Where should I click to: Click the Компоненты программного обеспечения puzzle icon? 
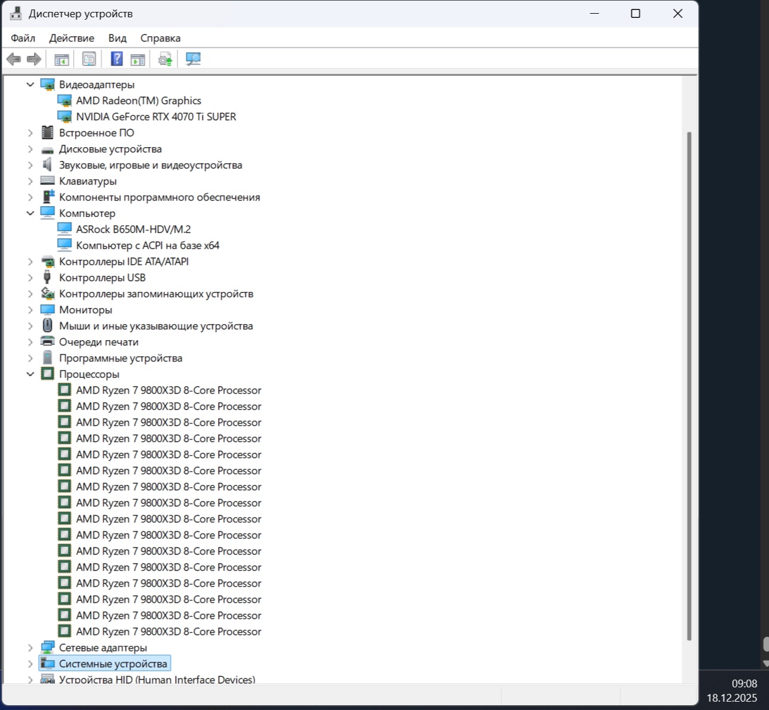click(48, 197)
